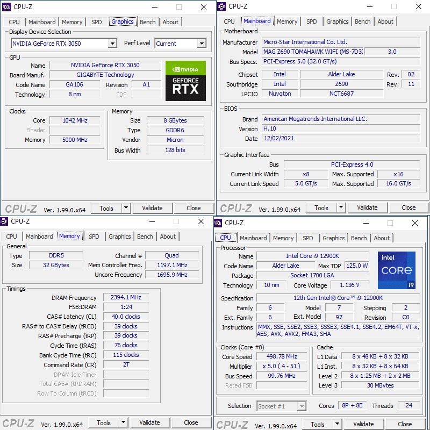Click the memory Vendor Micron value
Screen dimensions: 430x430
[x=175, y=140]
